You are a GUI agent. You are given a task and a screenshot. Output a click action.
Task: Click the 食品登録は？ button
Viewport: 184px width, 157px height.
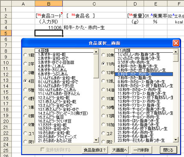click(x=95, y=150)
